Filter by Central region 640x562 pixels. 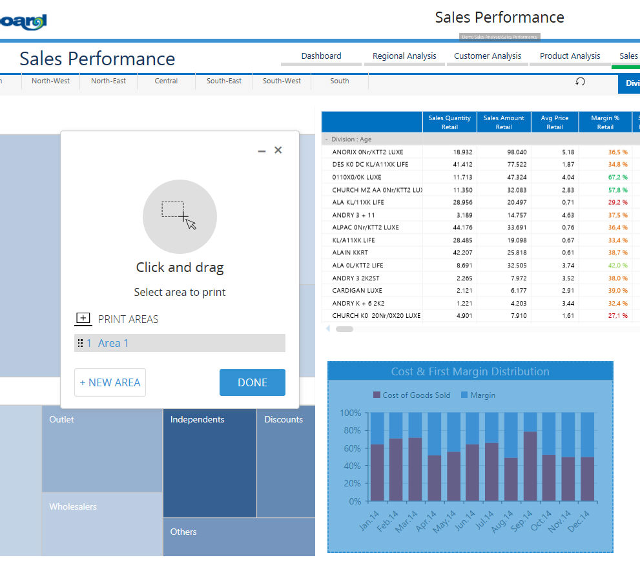(x=166, y=81)
